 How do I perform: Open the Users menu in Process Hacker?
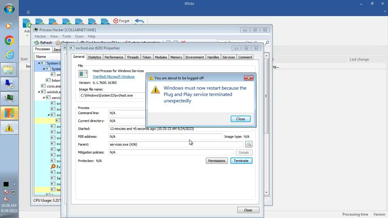pos(79,36)
